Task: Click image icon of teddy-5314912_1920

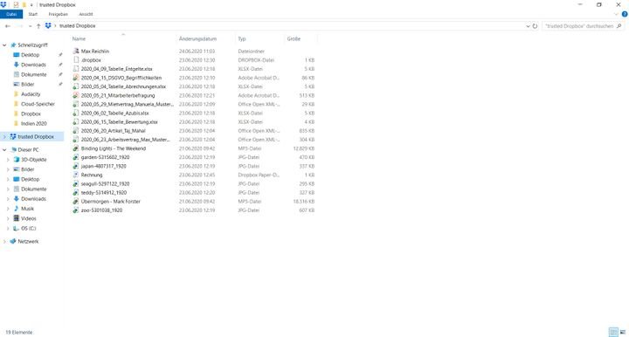Action: pyautogui.click(x=76, y=192)
